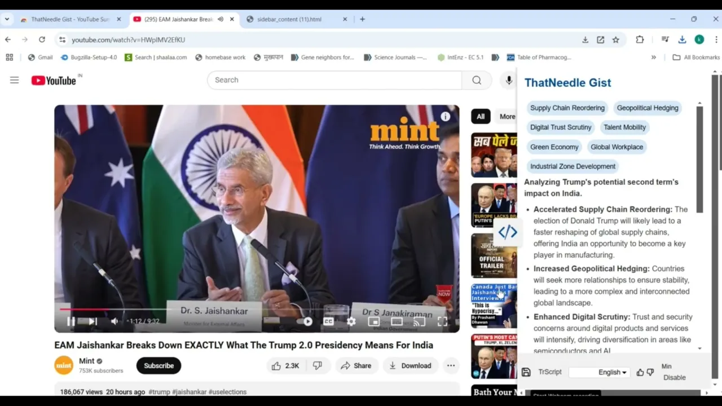Open a new browser tab plus button
Image resolution: width=722 pixels, height=406 pixels.
362,19
